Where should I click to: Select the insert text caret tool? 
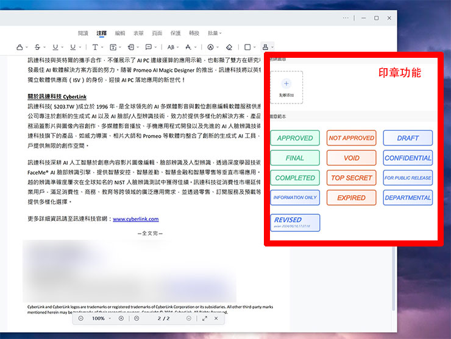pos(188,47)
